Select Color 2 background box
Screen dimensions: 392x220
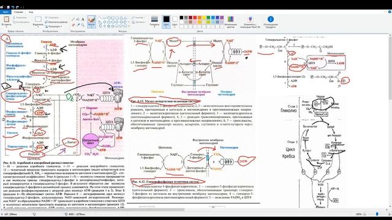(x=175, y=22)
